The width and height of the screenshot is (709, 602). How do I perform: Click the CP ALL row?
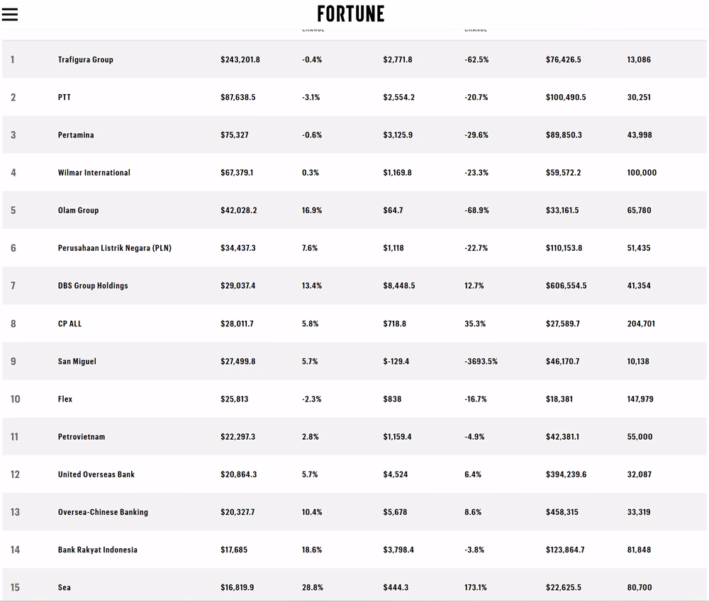[x=69, y=324]
